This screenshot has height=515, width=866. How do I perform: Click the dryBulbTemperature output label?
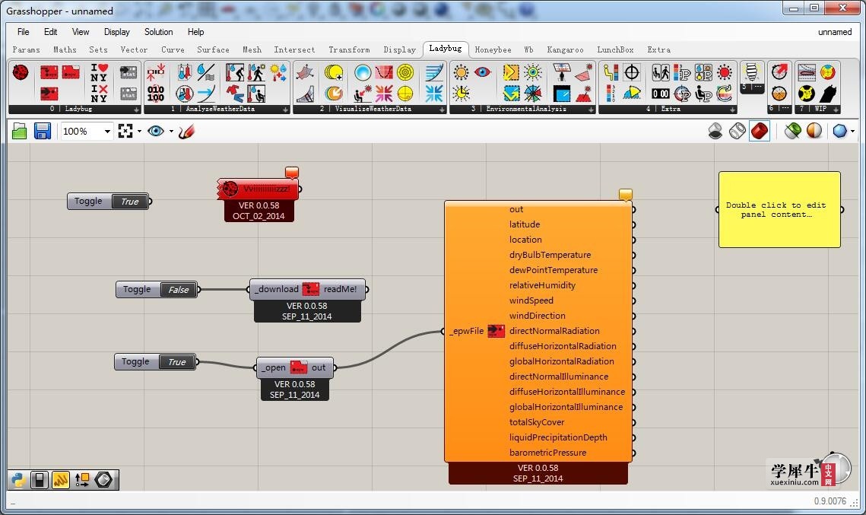click(x=550, y=255)
